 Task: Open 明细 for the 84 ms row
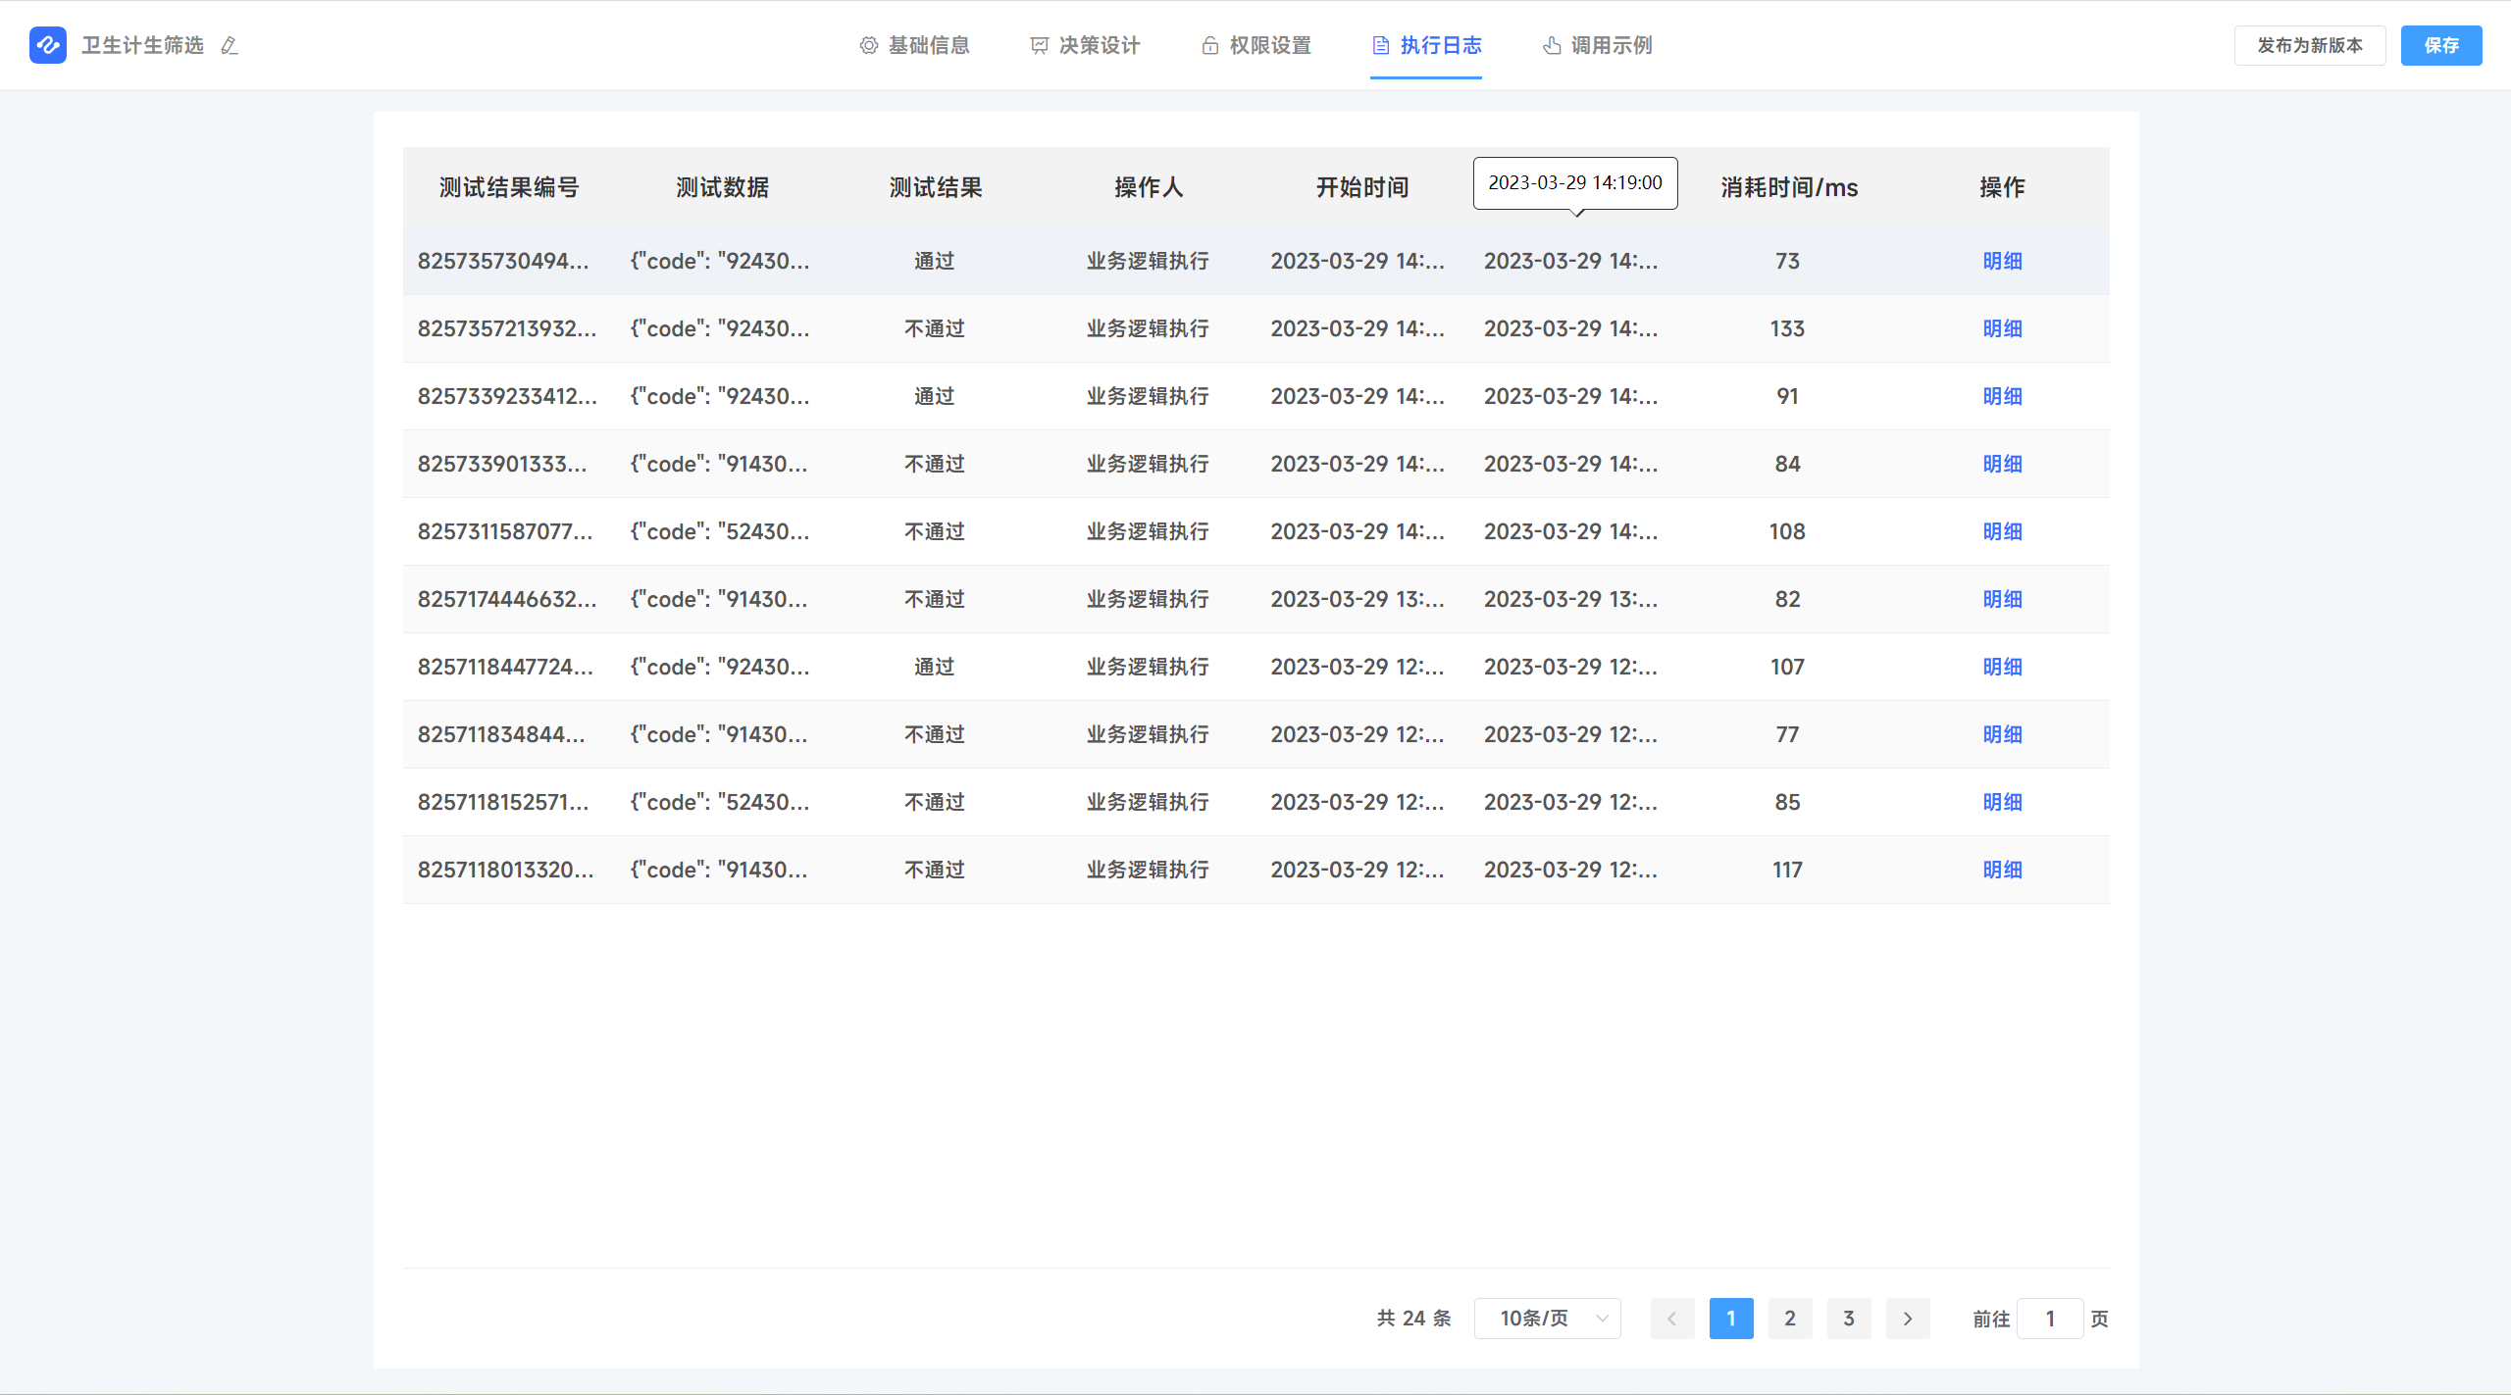pyautogui.click(x=2002, y=464)
